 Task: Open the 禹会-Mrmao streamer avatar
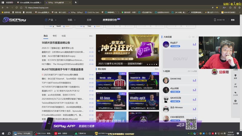(166, 109)
